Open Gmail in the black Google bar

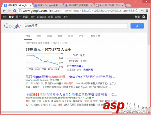click(x=58, y=17)
